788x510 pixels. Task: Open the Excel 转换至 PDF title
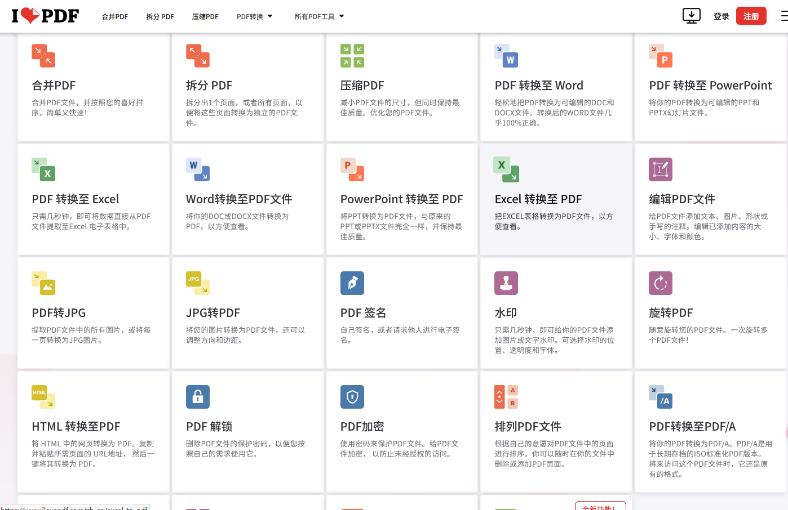coord(538,199)
